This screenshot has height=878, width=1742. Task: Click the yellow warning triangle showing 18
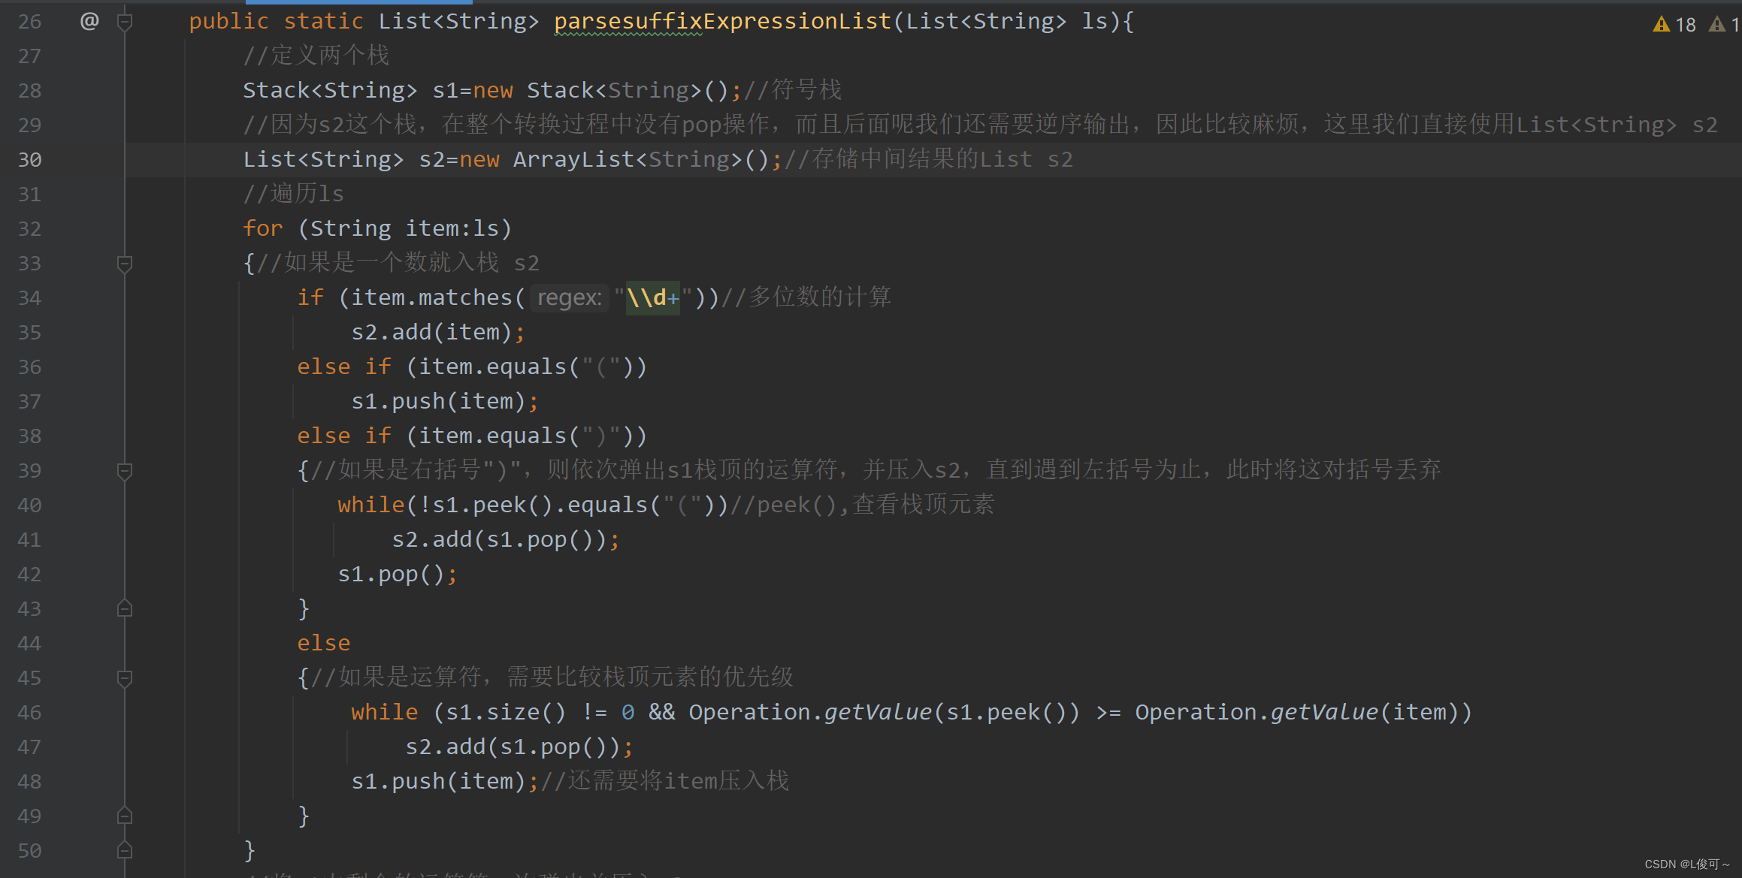click(x=1661, y=25)
